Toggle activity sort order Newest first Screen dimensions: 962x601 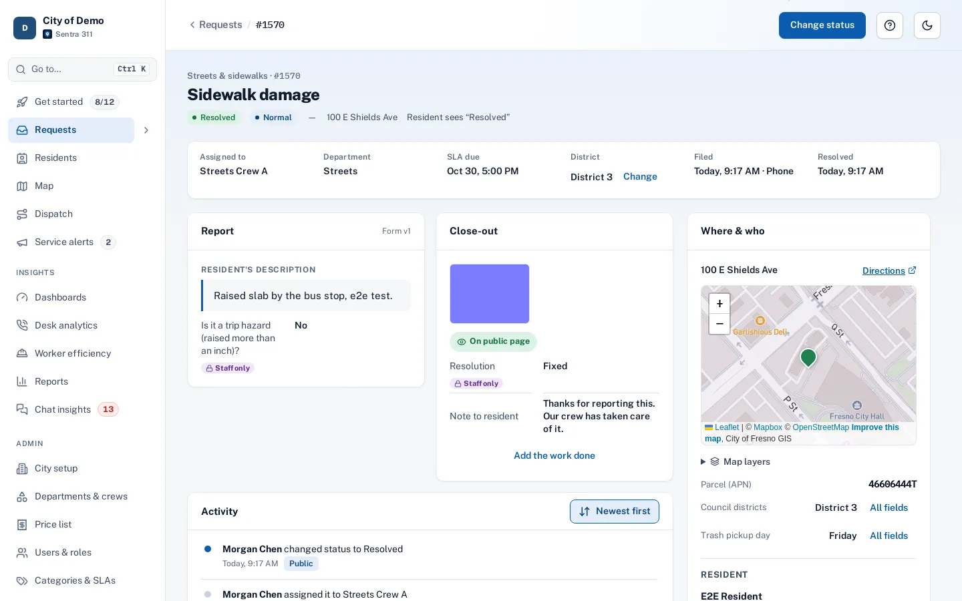[615, 512]
